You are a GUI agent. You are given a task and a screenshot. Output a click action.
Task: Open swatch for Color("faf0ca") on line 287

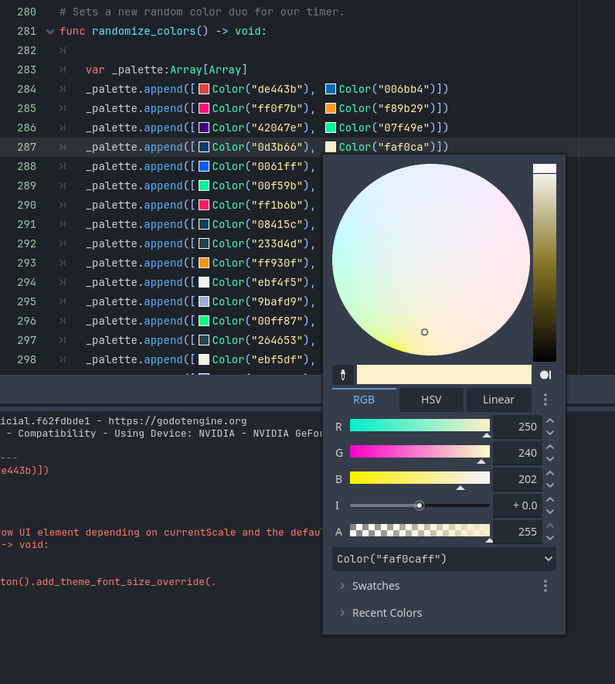[331, 147]
